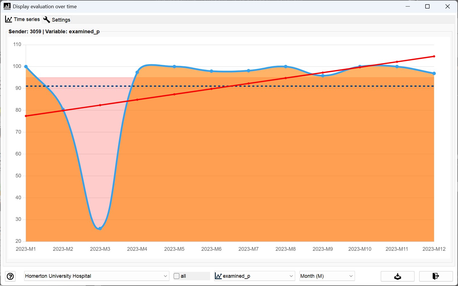
Task: Click the 2023-M3 low data point
Action: tap(100, 228)
